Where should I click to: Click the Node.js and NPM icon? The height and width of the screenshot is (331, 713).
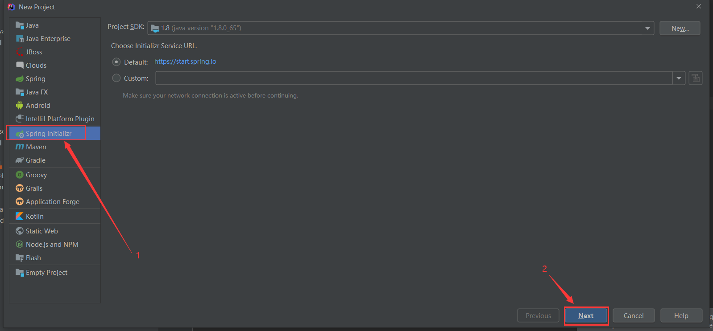point(20,245)
